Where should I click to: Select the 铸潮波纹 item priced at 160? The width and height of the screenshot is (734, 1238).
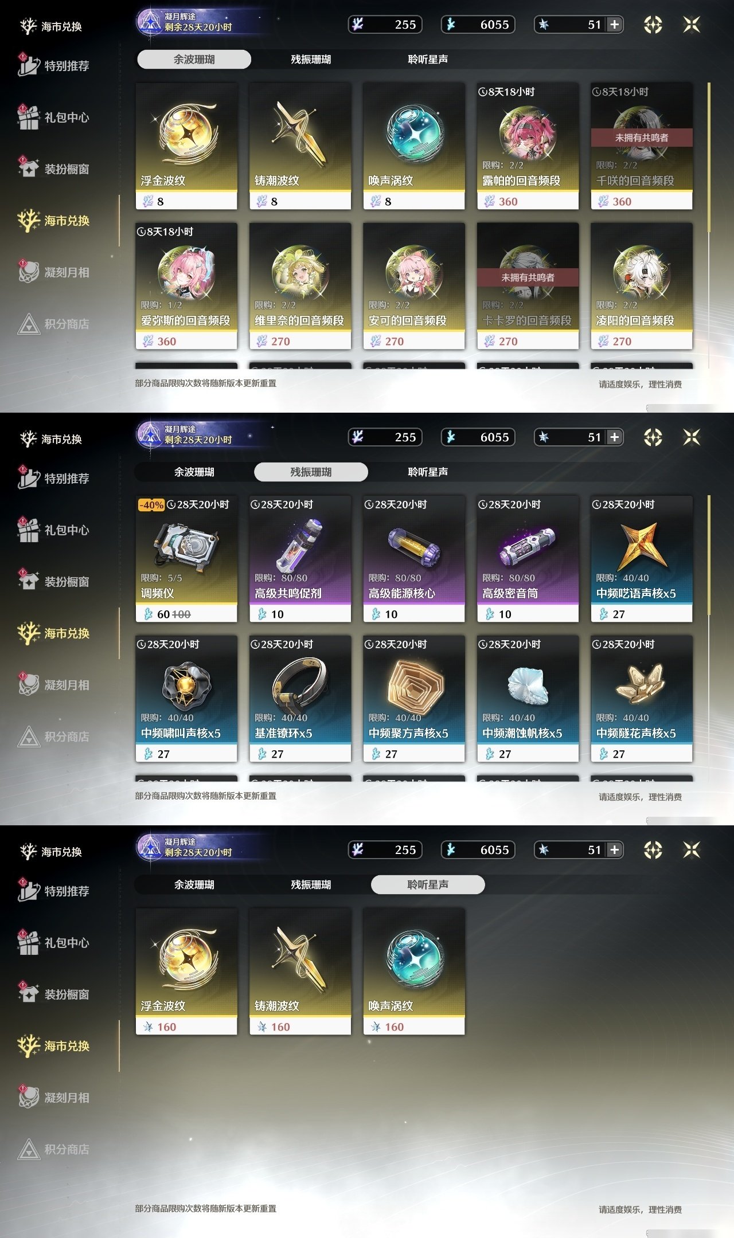[300, 971]
